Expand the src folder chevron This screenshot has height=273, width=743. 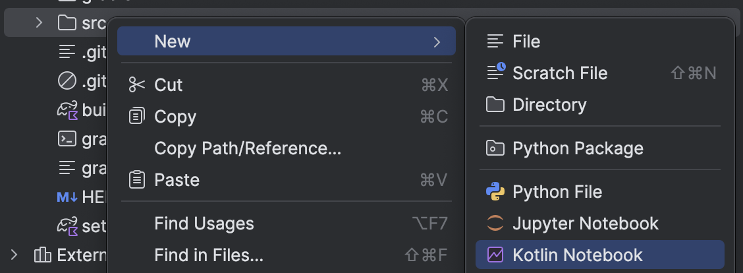click(x=40, y=22)
